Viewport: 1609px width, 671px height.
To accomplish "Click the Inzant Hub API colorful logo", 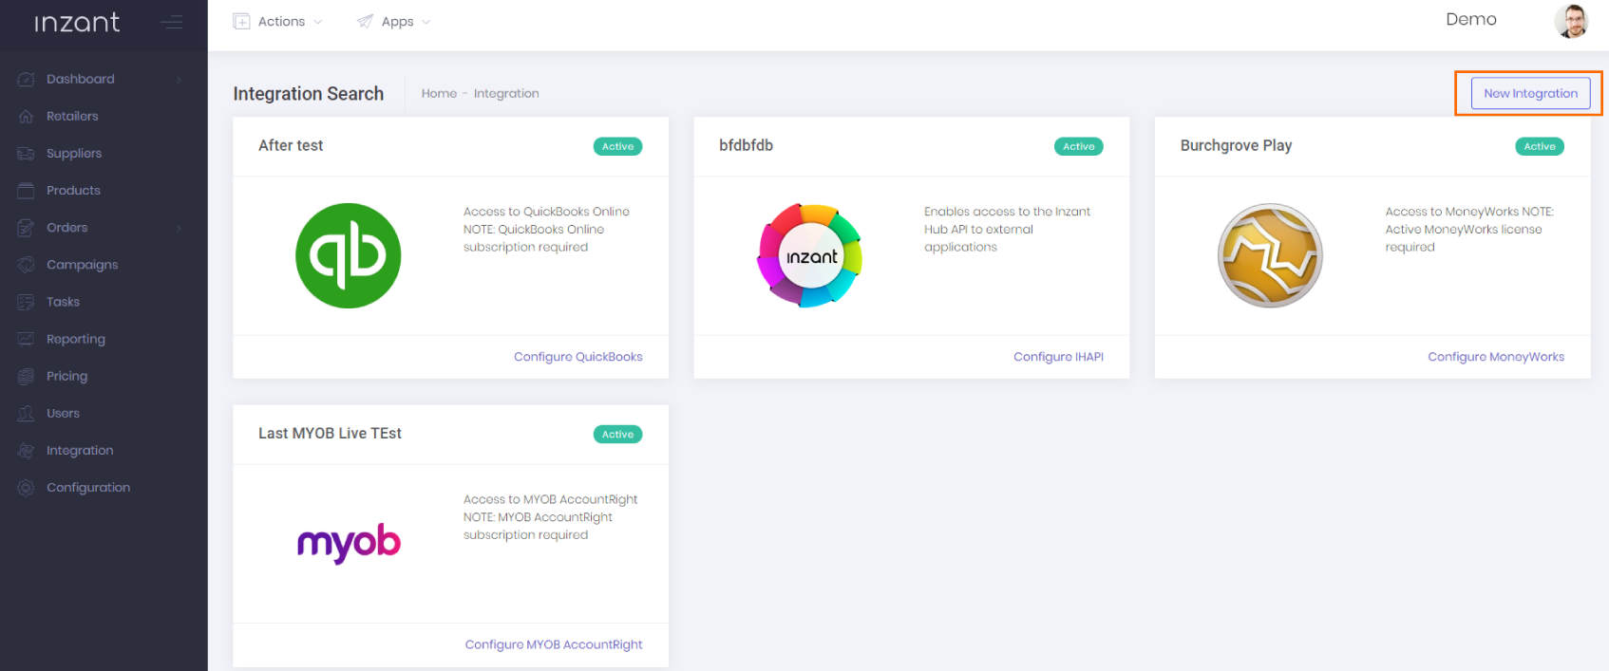I will [810, 255].
